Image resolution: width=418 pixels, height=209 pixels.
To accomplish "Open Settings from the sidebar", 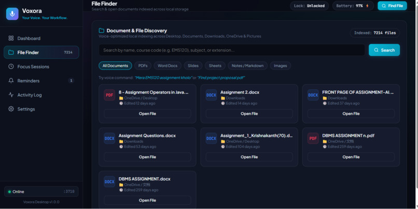I will tap(41, 109).
